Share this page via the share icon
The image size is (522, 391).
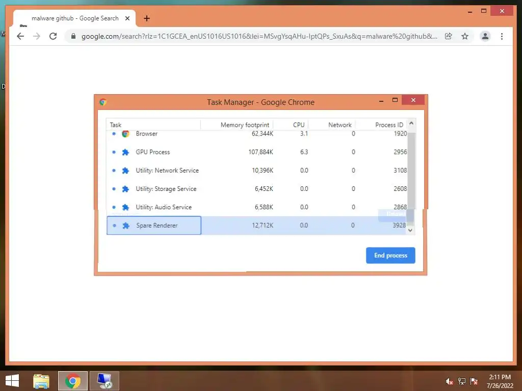pyautogui.click(x=449, y=36)
